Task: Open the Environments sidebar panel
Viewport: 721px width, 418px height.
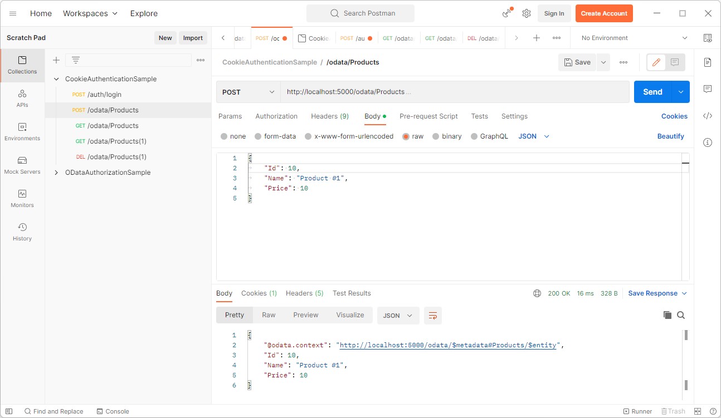Action: pyautogui.click(x=22, y=132)
